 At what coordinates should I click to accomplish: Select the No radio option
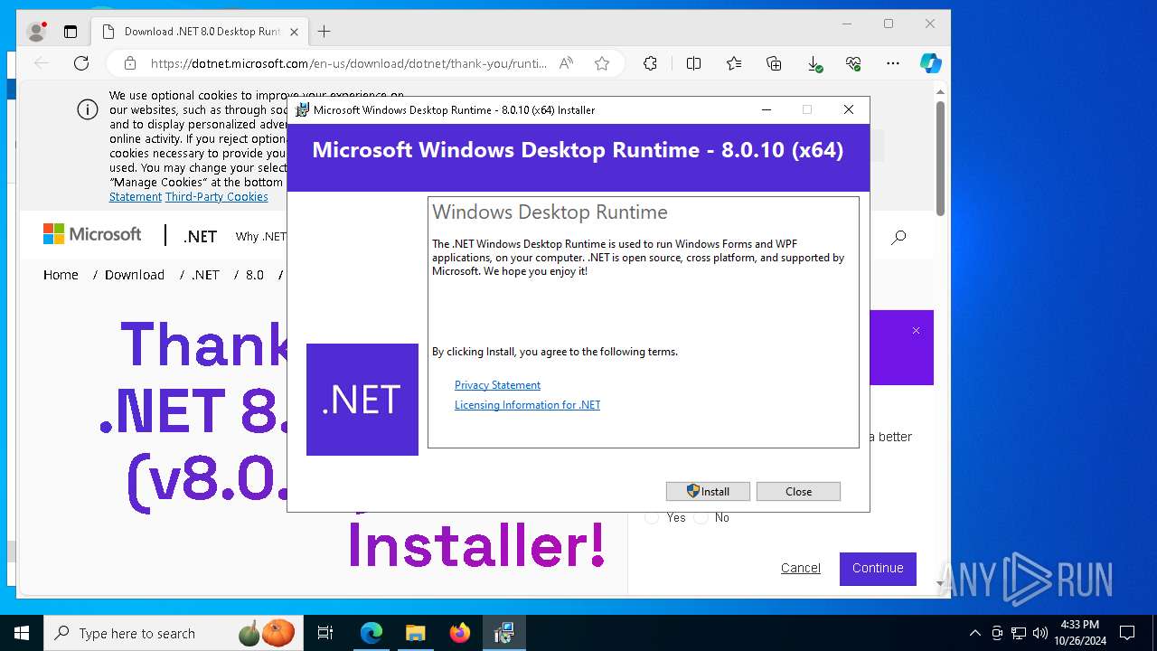(701, 517)
